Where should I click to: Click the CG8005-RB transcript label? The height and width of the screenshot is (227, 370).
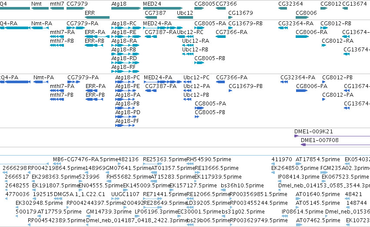coord(210,58)
